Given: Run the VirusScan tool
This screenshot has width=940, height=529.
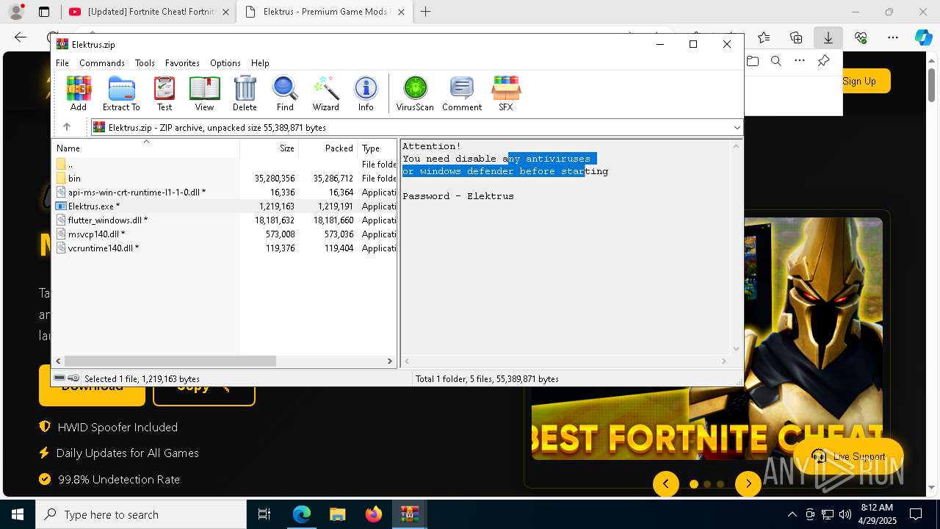Looking at the screenshot, I should coord(415,93).
